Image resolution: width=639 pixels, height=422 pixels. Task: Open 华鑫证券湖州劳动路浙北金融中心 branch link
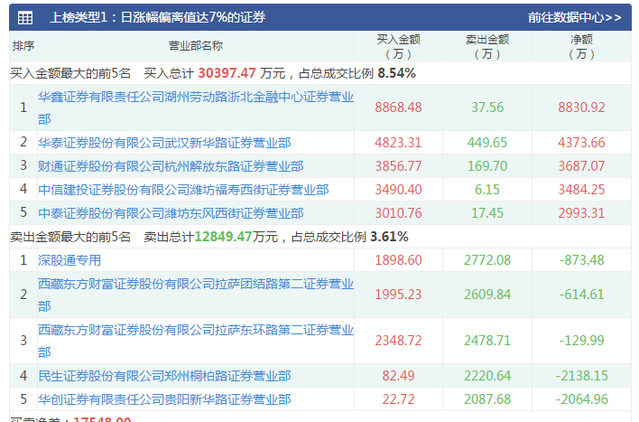tap(196, 108)
